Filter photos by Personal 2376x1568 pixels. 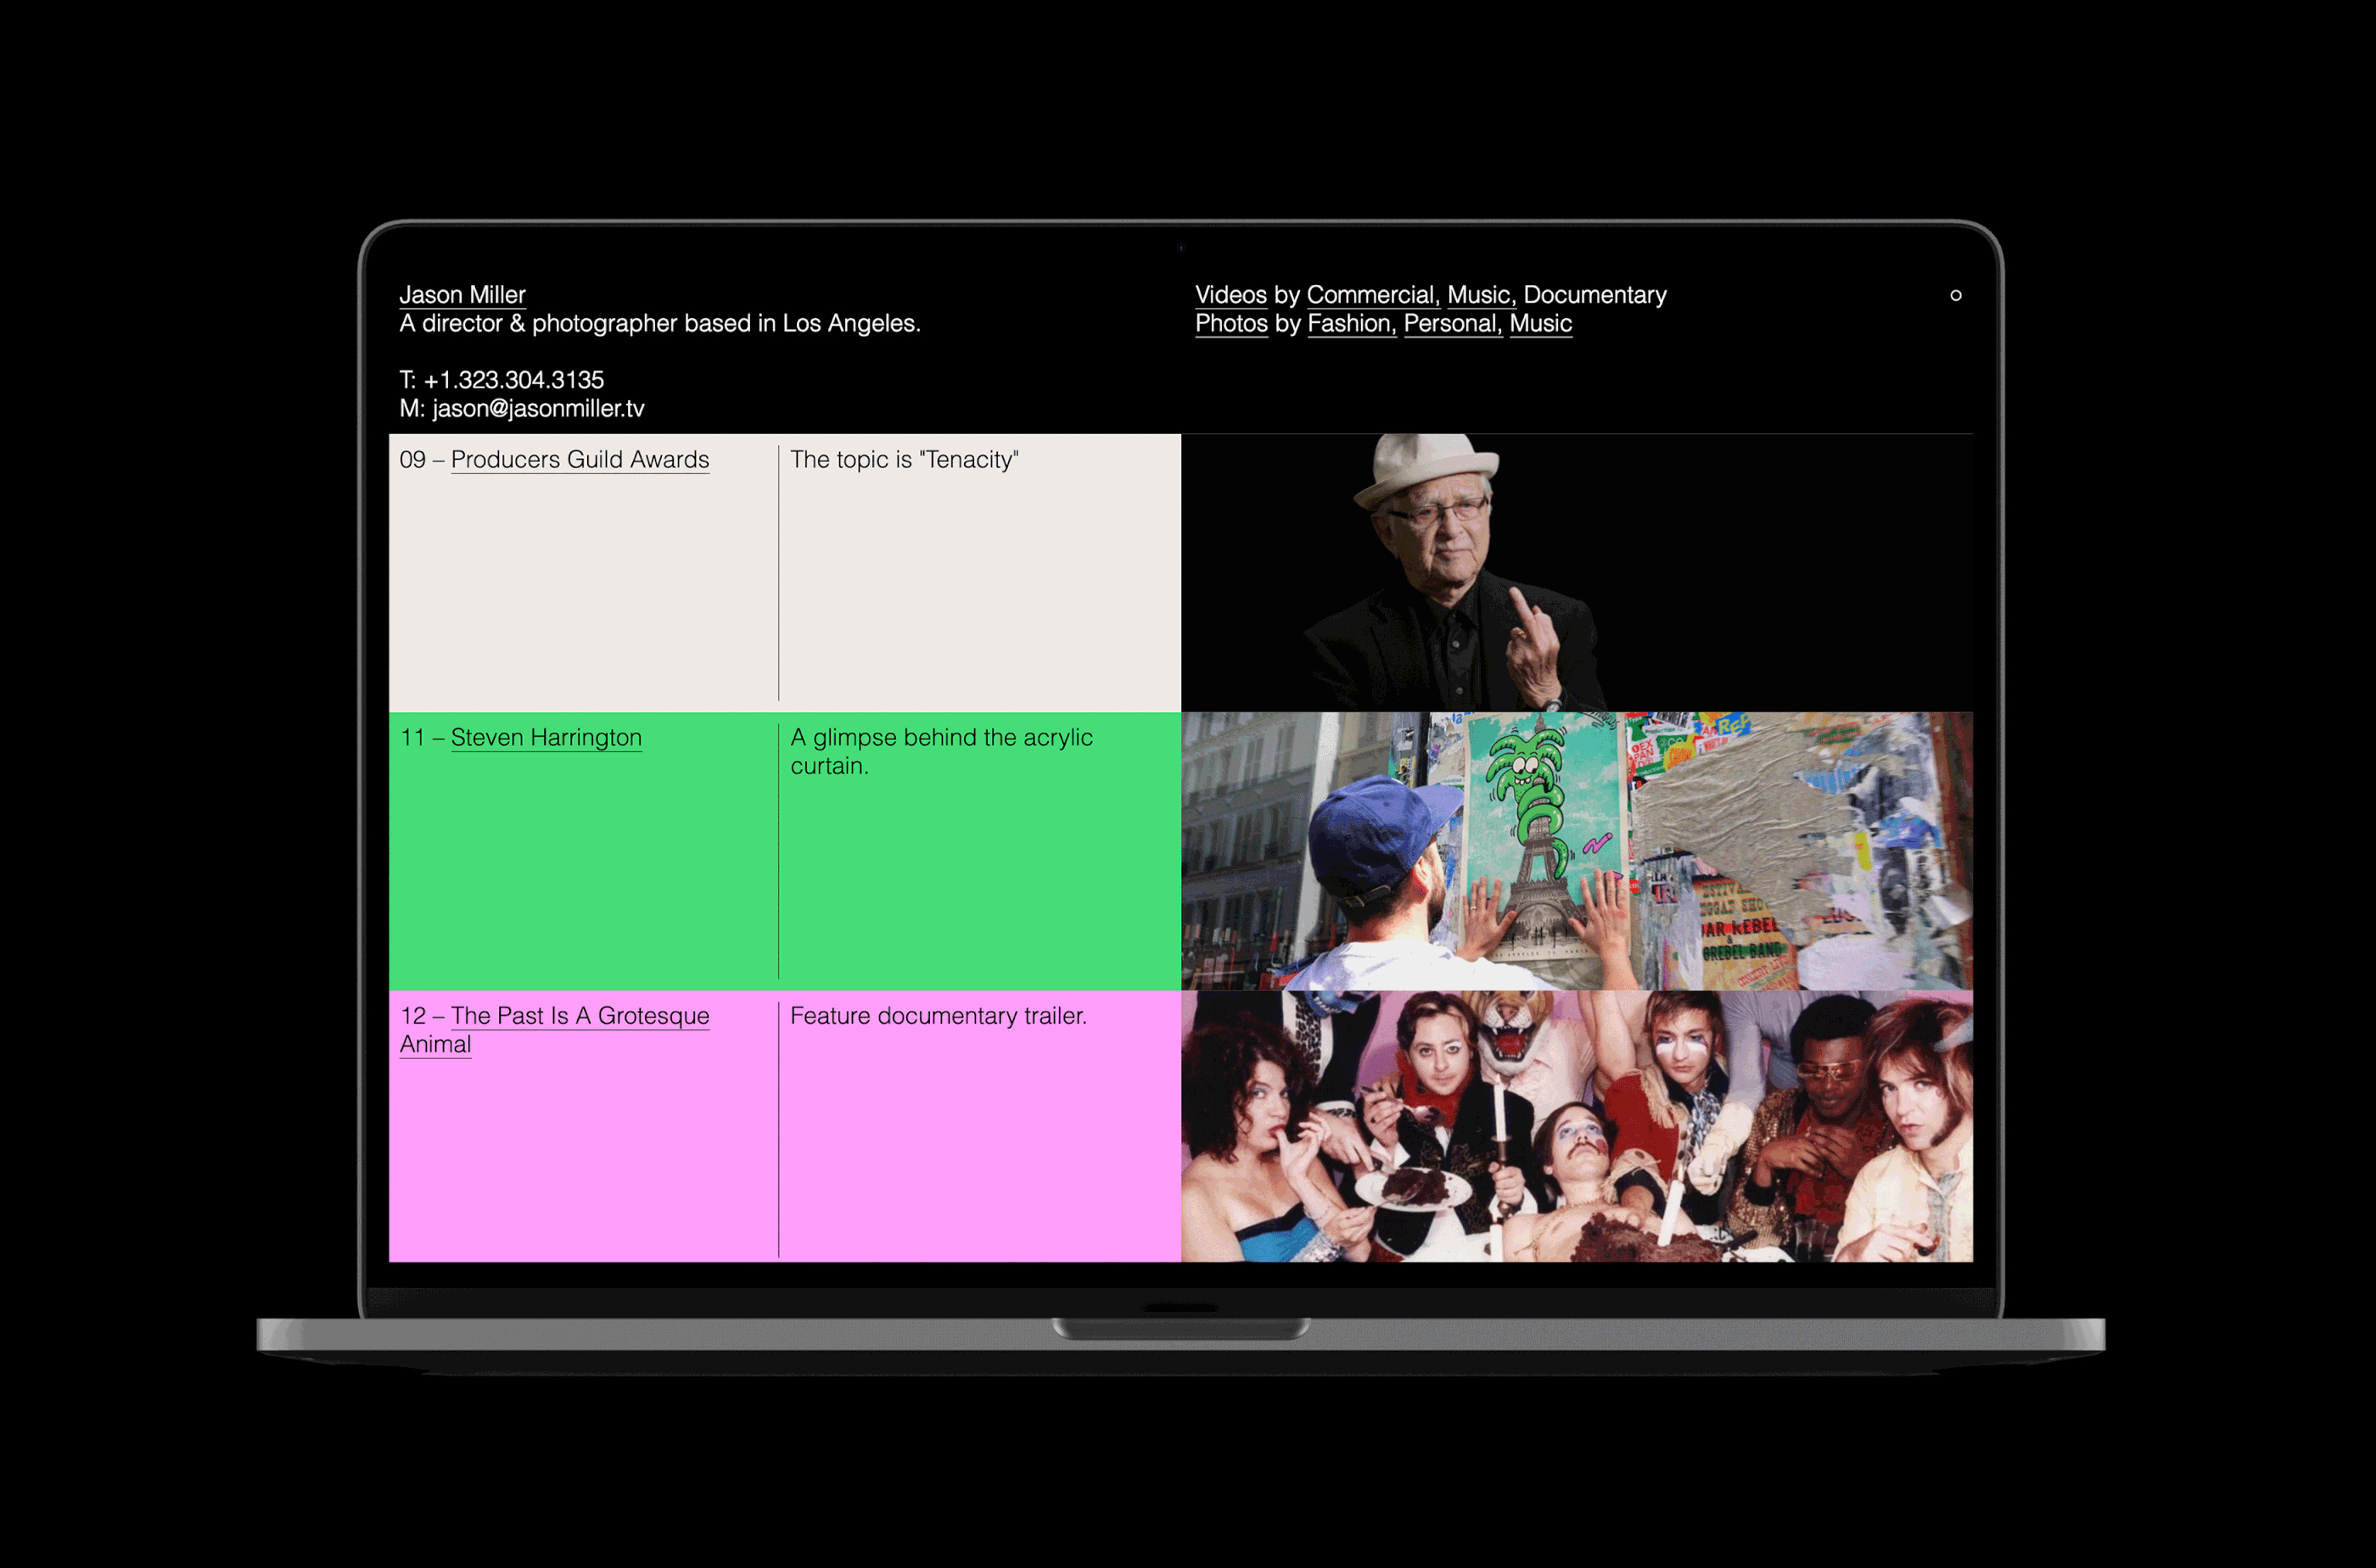click(1450, 323)
